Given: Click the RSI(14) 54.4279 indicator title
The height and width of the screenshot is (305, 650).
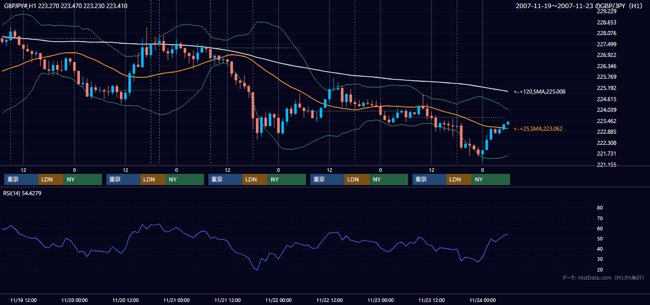Looking at the screenshot, I should coord(22,193).
